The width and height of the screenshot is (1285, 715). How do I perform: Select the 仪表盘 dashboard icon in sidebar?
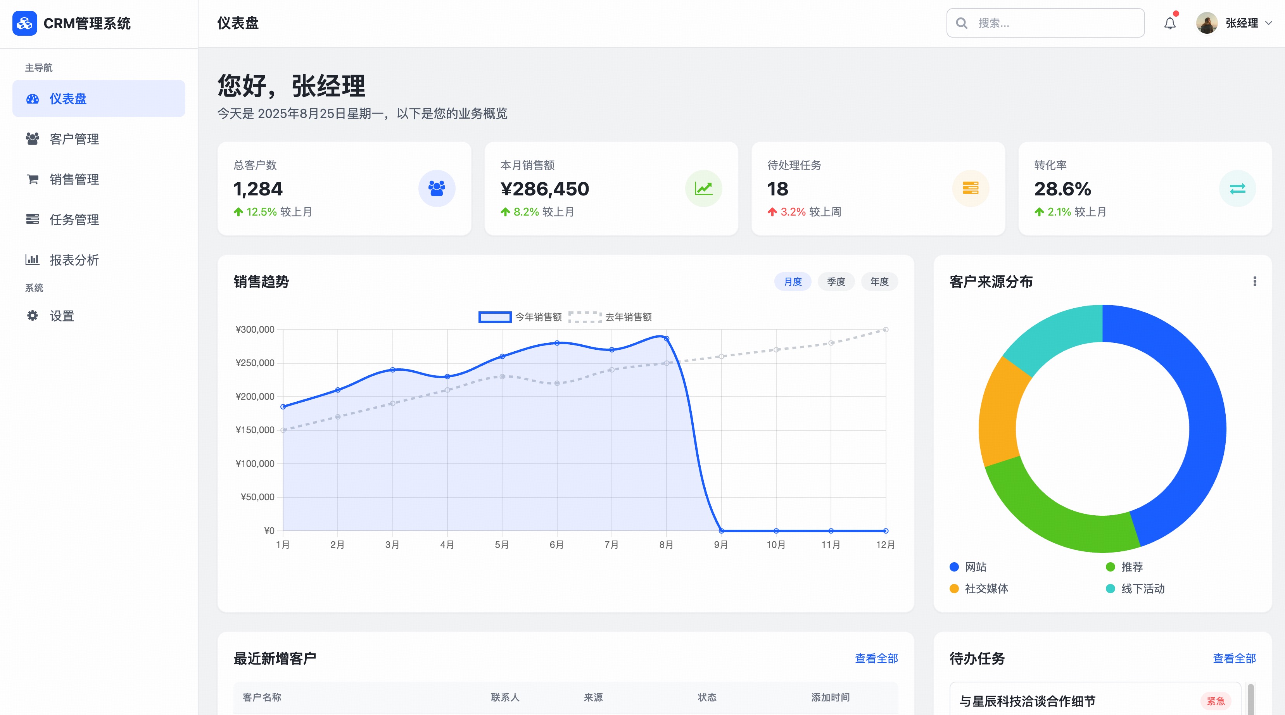(x=32, y=99)
